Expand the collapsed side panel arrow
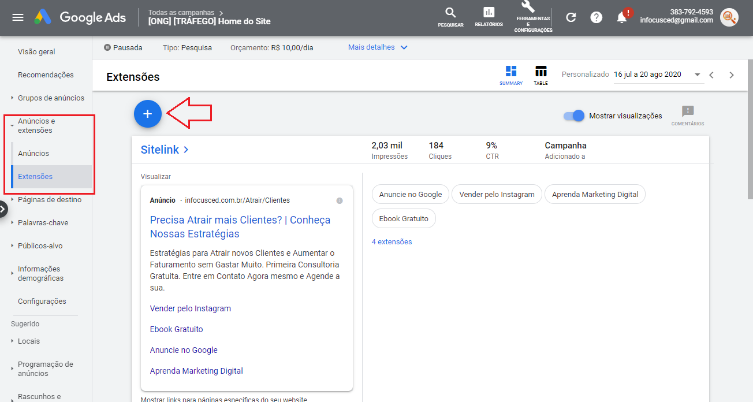 click(3, 209)
